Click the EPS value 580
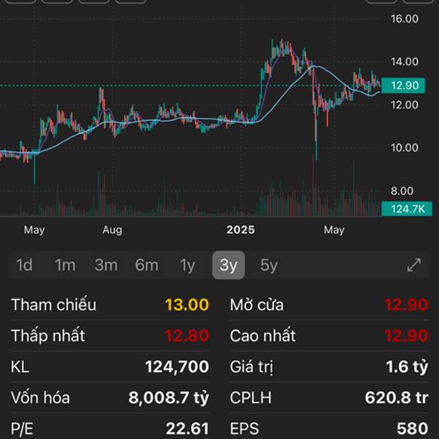The image size is (439, 439). pyautogui.click(x=413, y=428)
